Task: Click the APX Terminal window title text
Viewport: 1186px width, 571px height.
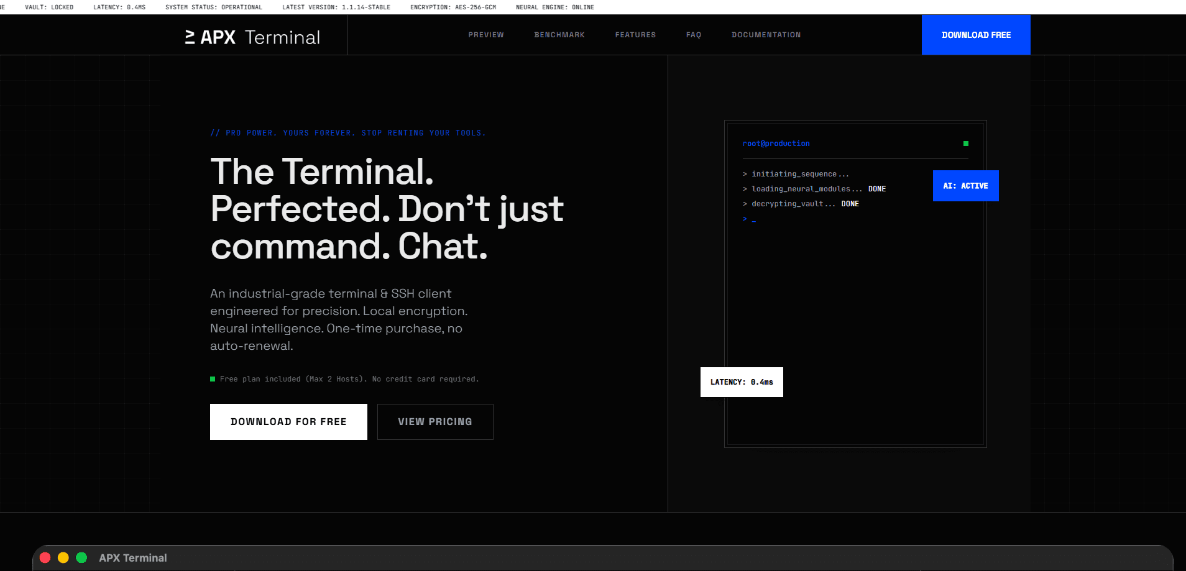Action: [x=133, y=558]
